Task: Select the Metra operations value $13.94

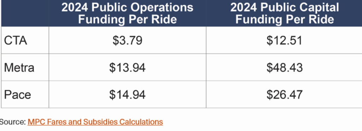Action: click(x=127, y=68)
